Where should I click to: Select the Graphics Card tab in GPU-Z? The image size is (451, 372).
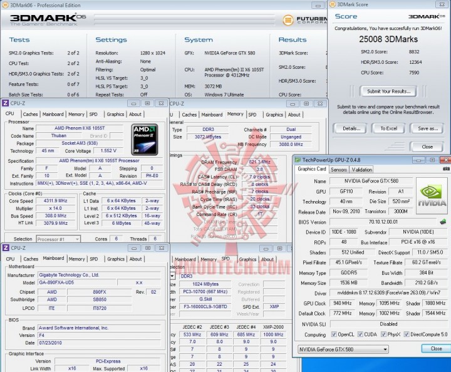point(312,169)
